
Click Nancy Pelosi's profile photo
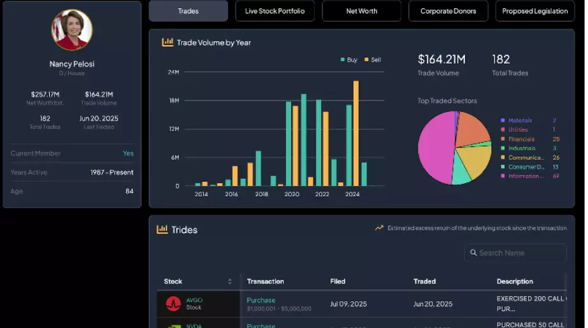pyautogui.click(x=72, y=30)
